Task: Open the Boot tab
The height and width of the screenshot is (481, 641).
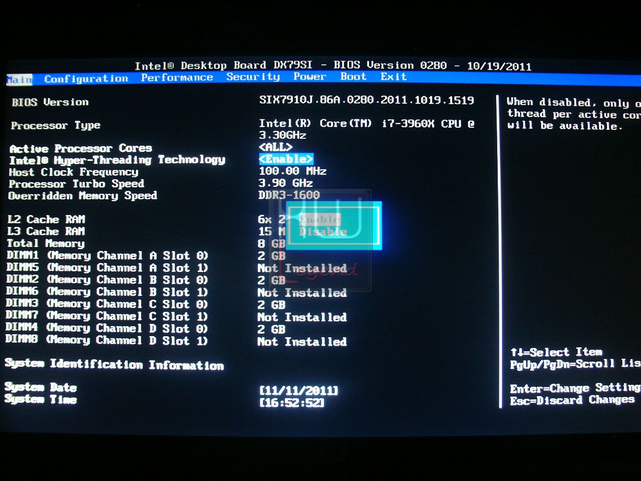Action: pyautogui.click(x=354, y=76)
